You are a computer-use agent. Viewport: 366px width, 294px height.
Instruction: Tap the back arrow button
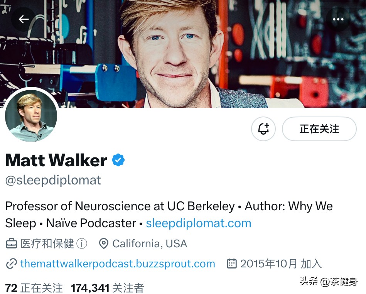pos(24,19)
